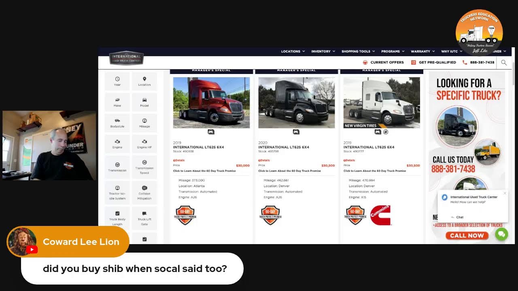
Task: Click the Truckers Education Network logo
Action: (x=479, y=32)
